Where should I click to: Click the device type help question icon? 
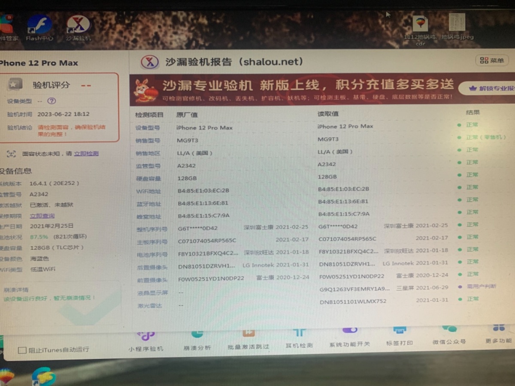pos(51,101)
